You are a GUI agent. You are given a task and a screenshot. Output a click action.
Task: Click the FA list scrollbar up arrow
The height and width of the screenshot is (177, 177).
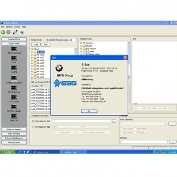tap(76, 49)
